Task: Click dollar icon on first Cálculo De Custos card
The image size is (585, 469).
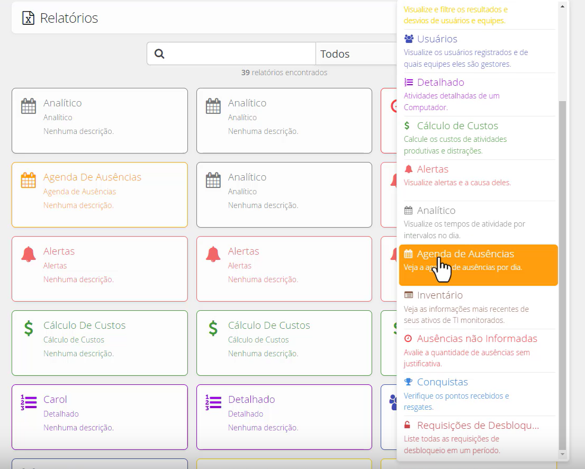Action: pyautogui.click(x=29, y=328)
